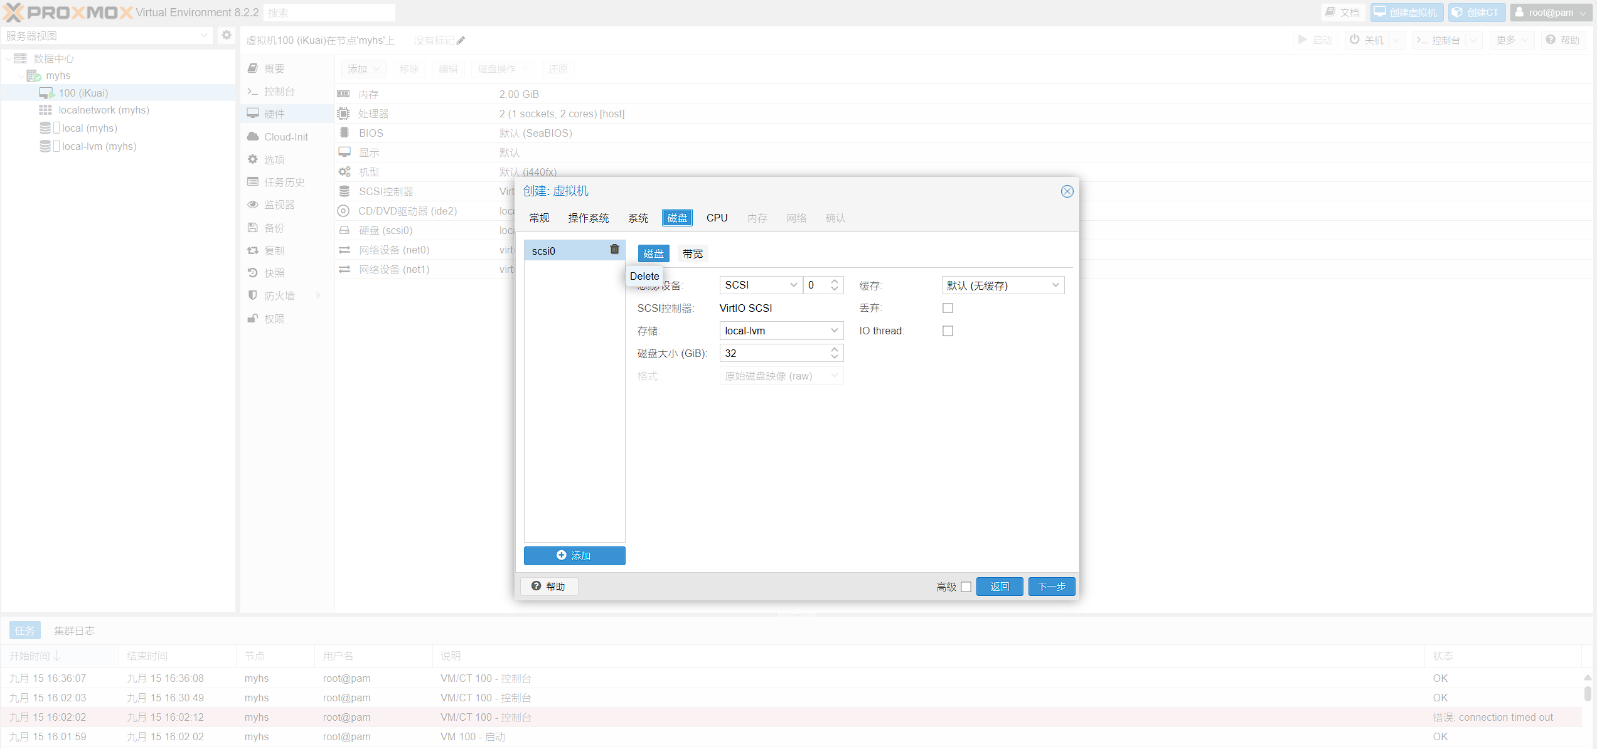The image size is (1597, 749).
Task: Click the tree settings gear icon
Action: click(x=227, y=36)
